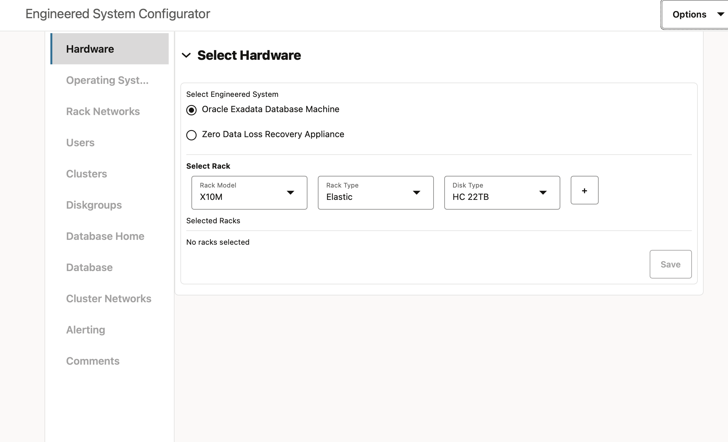Click the Save button
The image size is (728, 442).
point(670,264)
